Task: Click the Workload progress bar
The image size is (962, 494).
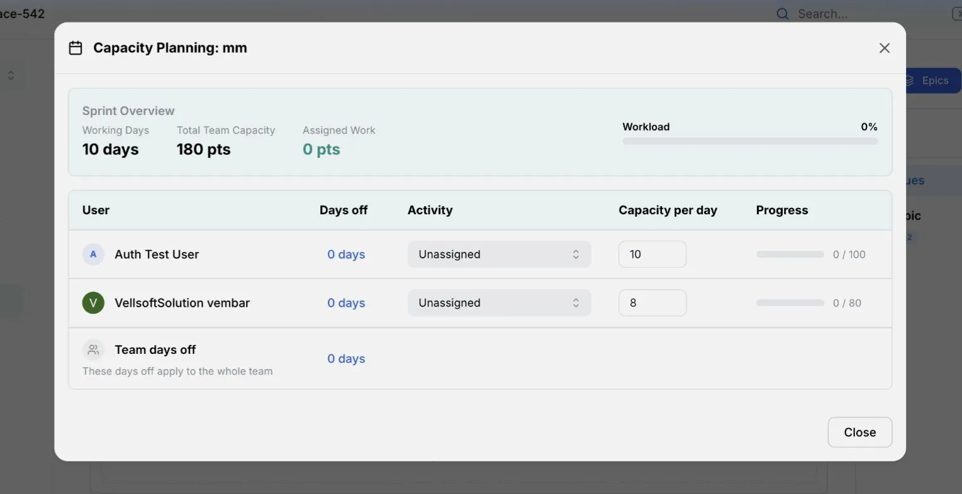Action: [x=750, y=141]
